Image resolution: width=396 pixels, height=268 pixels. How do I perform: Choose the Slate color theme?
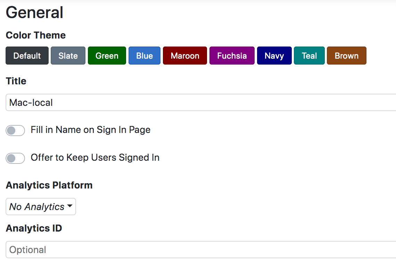68,56
